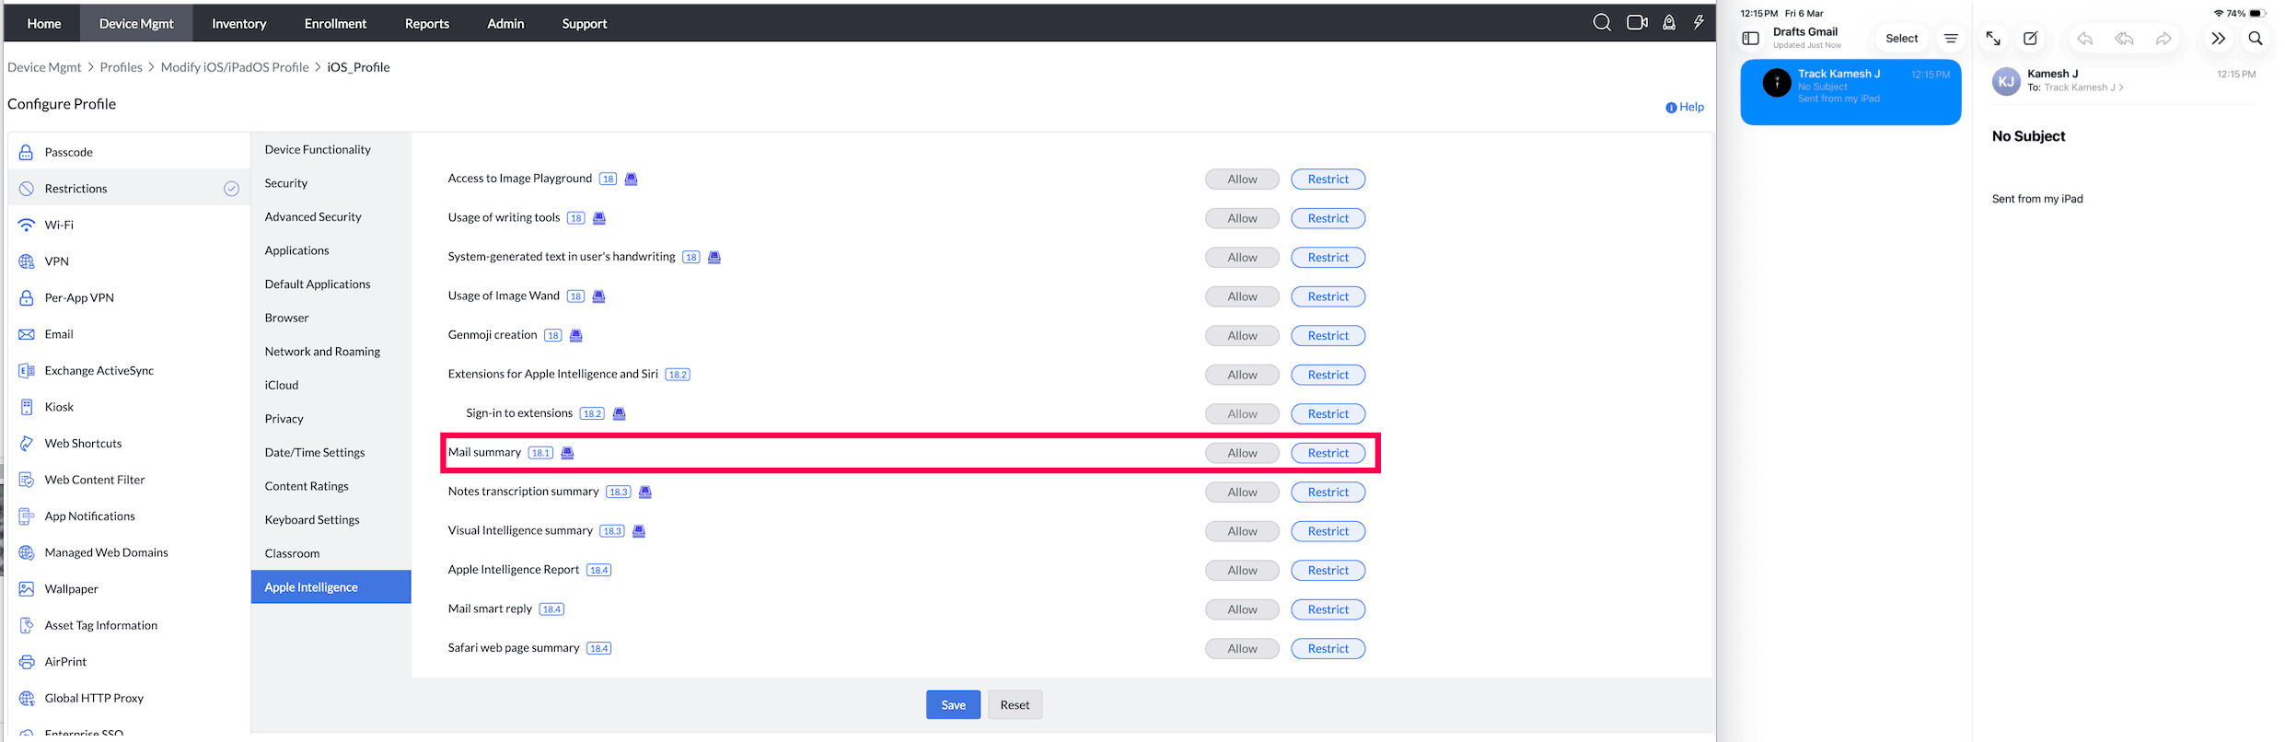This screenshot has width=2285, height=742.
Task: Click the Wallpaper image icon
Action: pos(27,589)
